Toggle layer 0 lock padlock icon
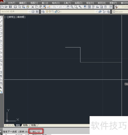Screen dimensions: 128x135 [x=56, y=11]
